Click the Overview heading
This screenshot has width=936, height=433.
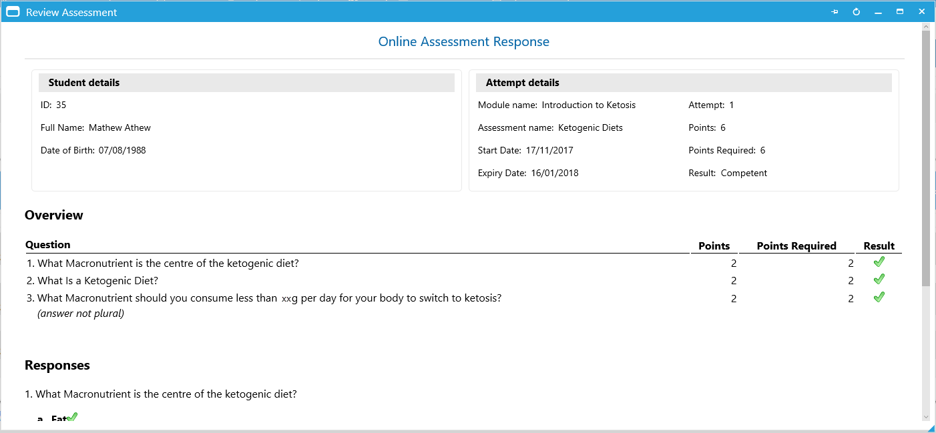[54, 215]
